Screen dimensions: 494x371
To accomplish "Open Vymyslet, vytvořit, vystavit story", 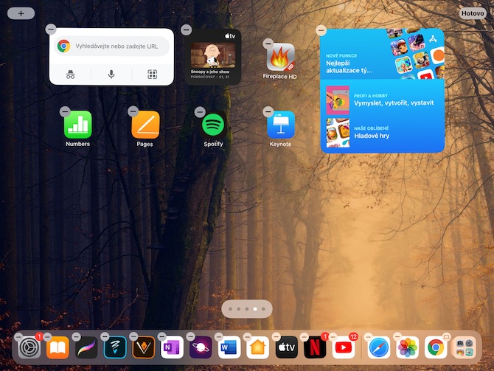I will pyautogui.click(x=382, y=100).
